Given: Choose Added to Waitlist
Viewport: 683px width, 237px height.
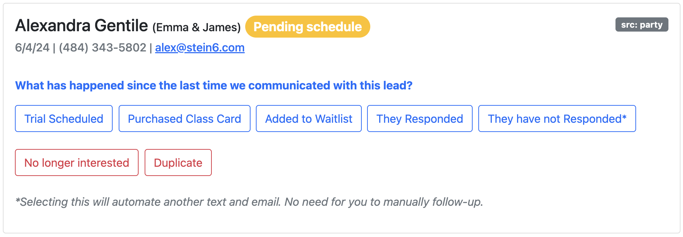Looking at the screenshot, I should [308, 118].
